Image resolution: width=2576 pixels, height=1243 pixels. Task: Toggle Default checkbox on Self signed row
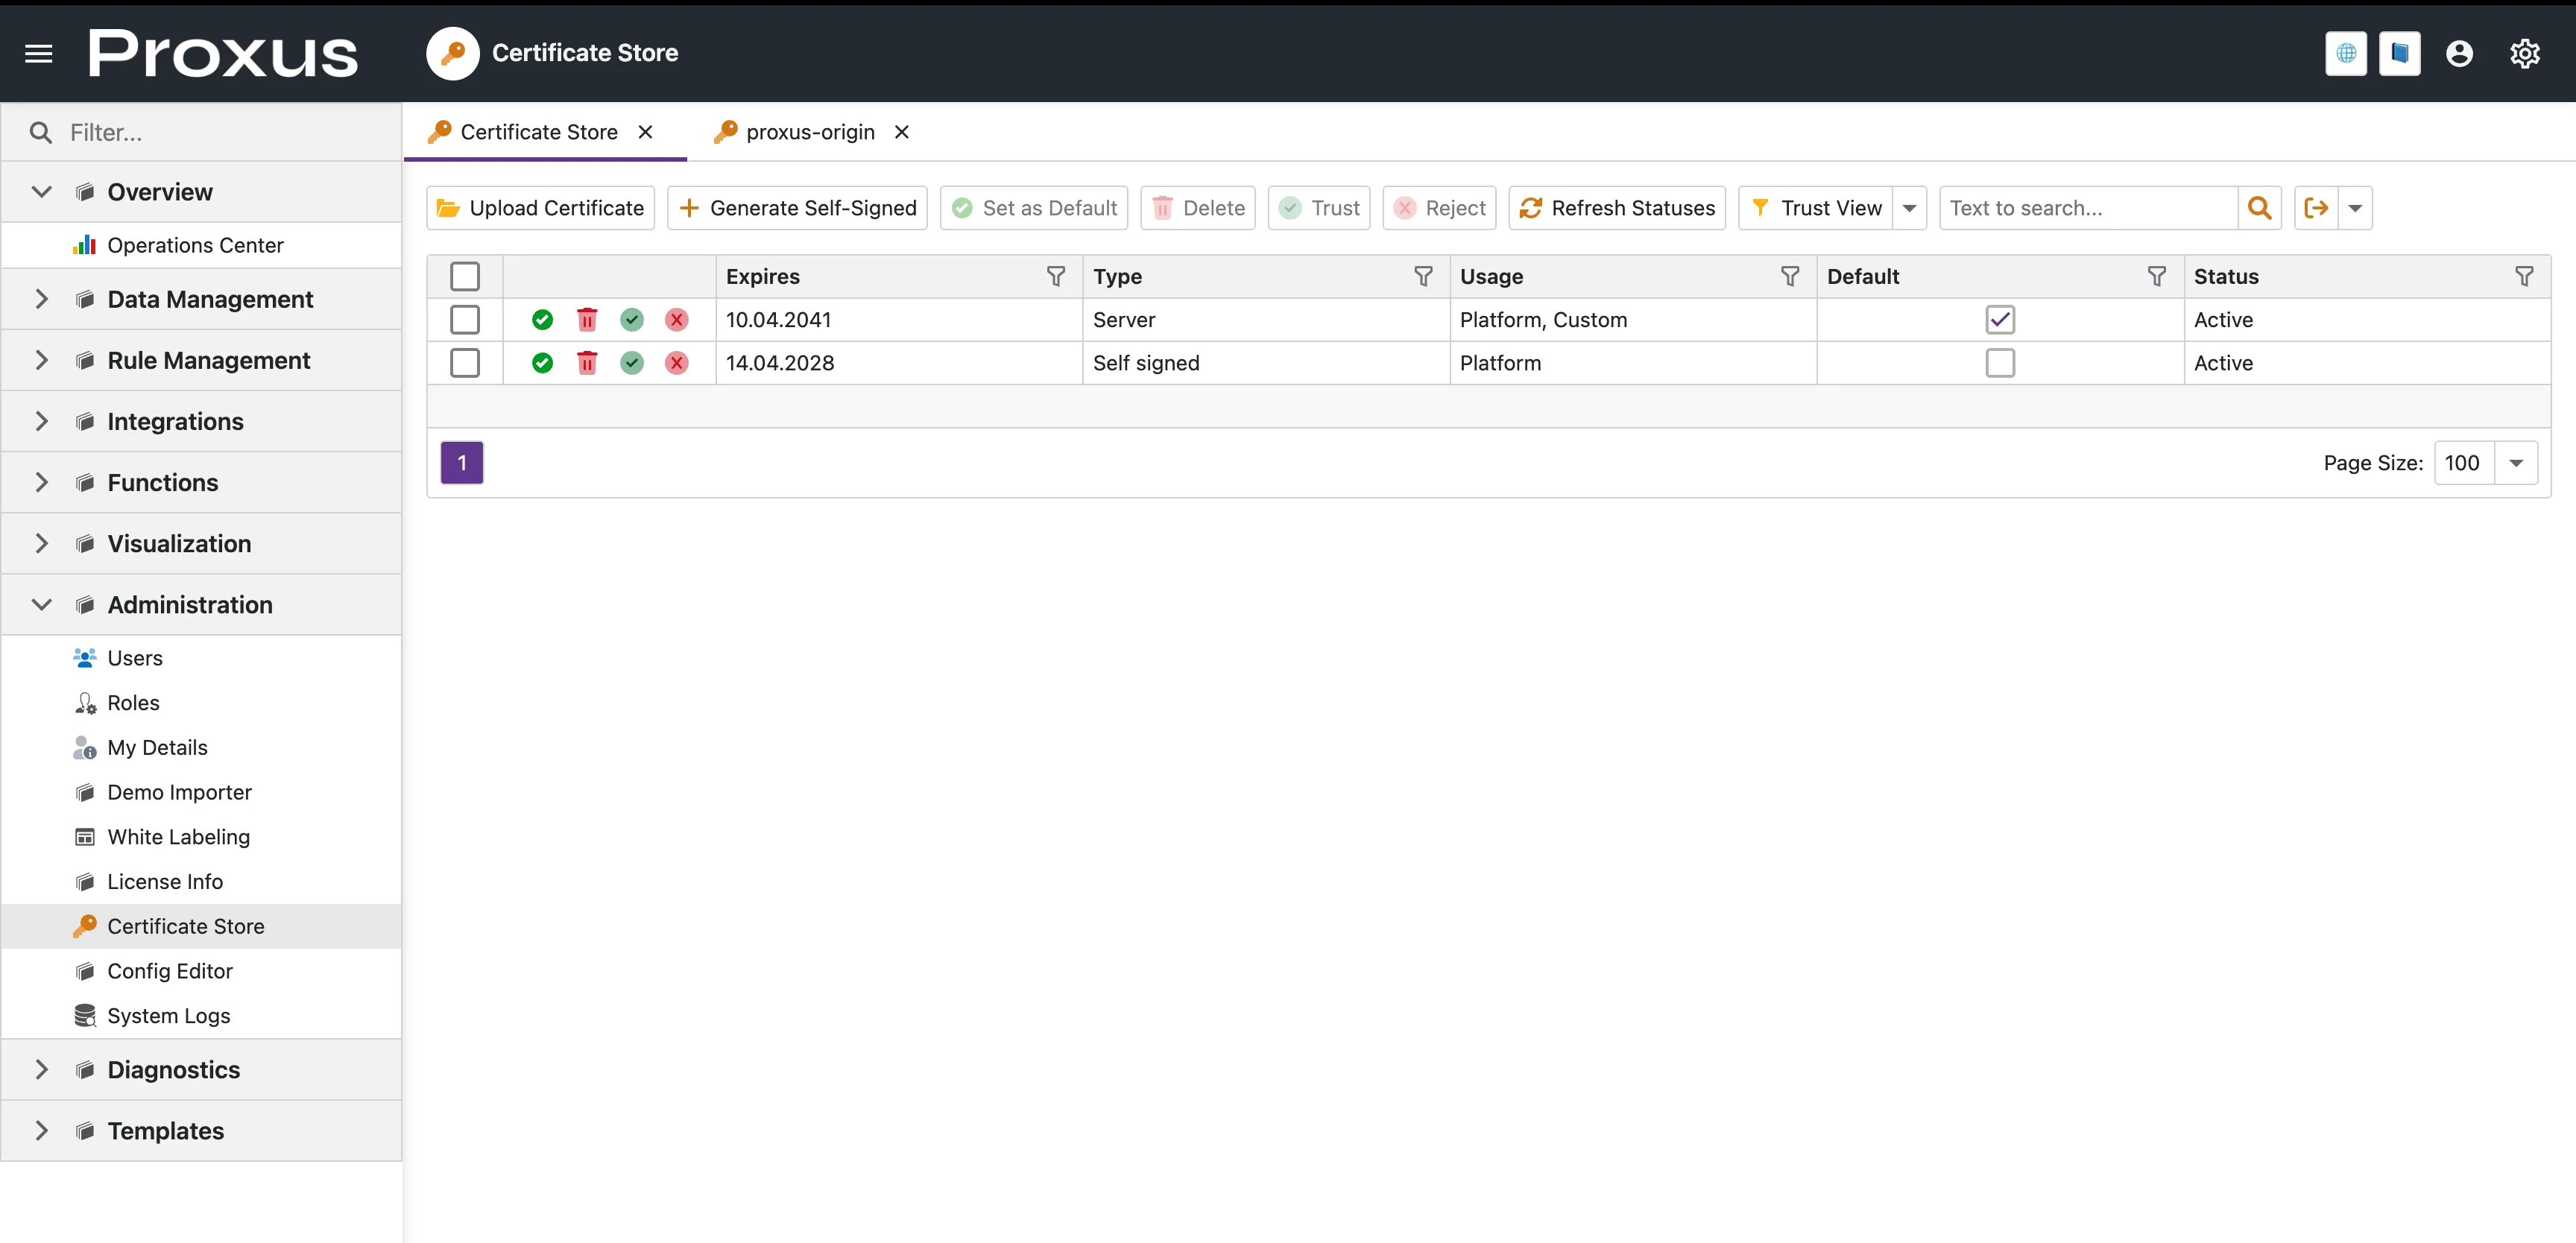click(x=2000, y=363)
